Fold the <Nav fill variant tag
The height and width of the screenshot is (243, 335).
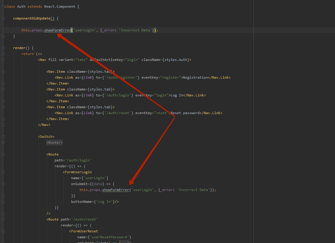(x=3, y=60)
